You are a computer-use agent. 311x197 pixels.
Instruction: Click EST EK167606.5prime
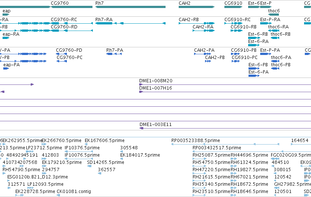pos(86,144)
